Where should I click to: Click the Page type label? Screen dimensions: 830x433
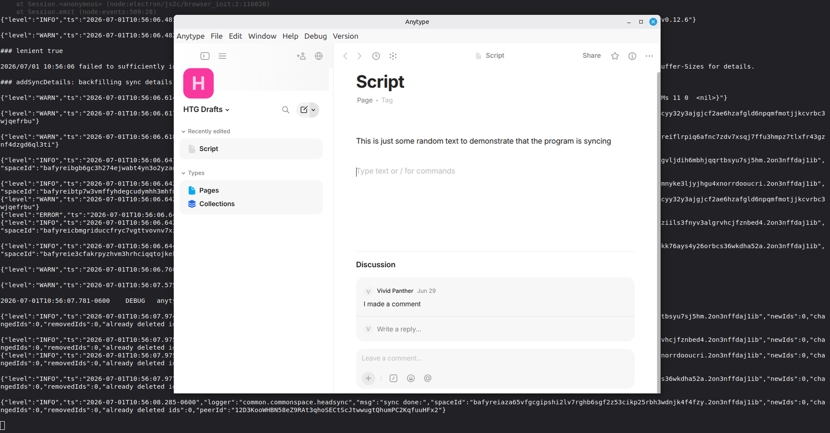365,100
